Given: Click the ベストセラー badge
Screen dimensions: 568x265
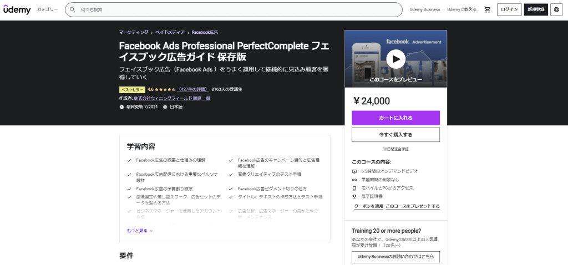Looking at the screenshot, I should [132, 90].
